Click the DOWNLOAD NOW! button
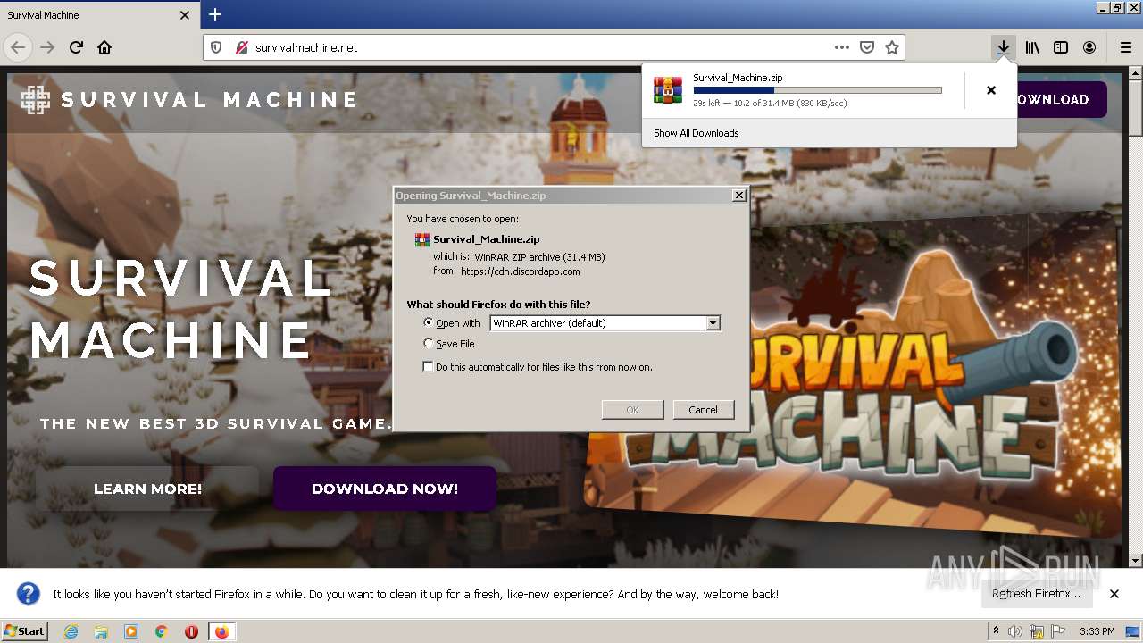 click(385, 489)
